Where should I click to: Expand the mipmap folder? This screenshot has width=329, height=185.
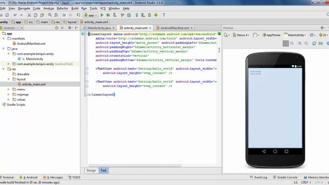tap(9, 95)
